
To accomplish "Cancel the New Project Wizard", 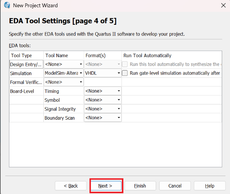I will pos(175,186).
